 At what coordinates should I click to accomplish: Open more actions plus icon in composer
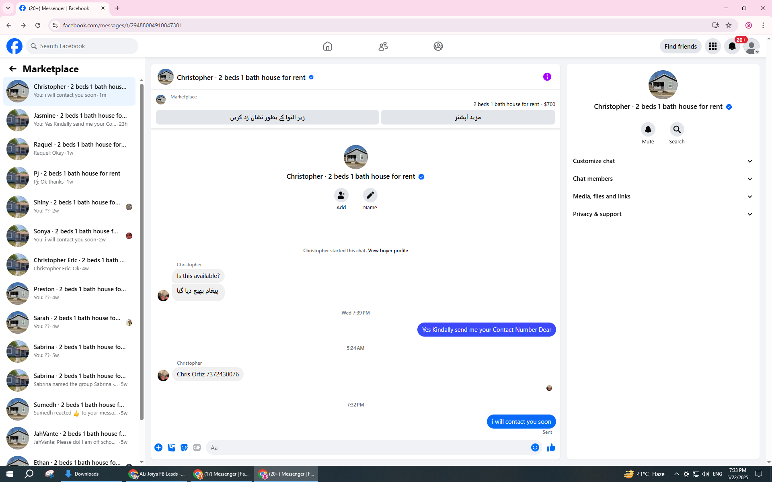pos(158,447)
